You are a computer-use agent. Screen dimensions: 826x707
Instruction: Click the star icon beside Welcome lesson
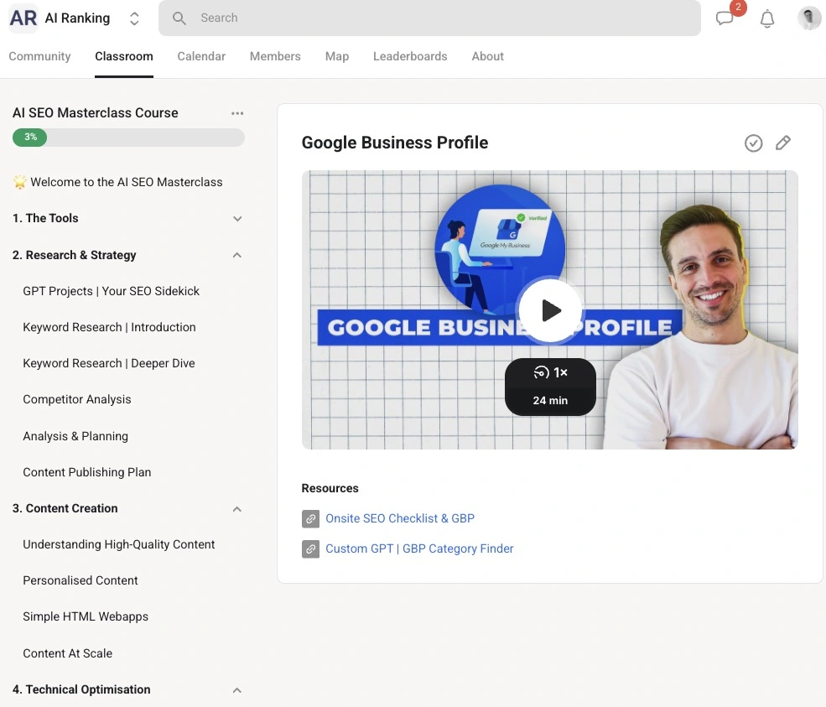pyautogui.click(x=19, y=182)
